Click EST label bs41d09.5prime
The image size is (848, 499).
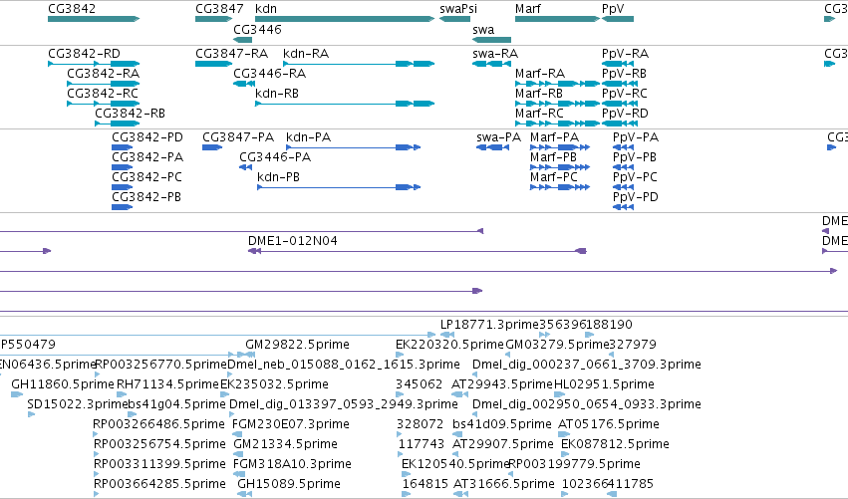coord(502,424)
